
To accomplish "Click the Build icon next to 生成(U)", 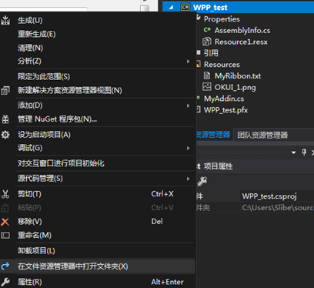I will (x=5, y=20).
